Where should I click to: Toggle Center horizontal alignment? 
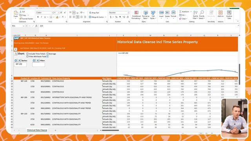(74, 17)
